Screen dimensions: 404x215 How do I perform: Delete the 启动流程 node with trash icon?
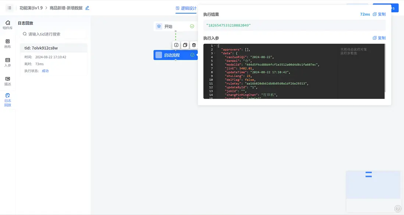194,45
